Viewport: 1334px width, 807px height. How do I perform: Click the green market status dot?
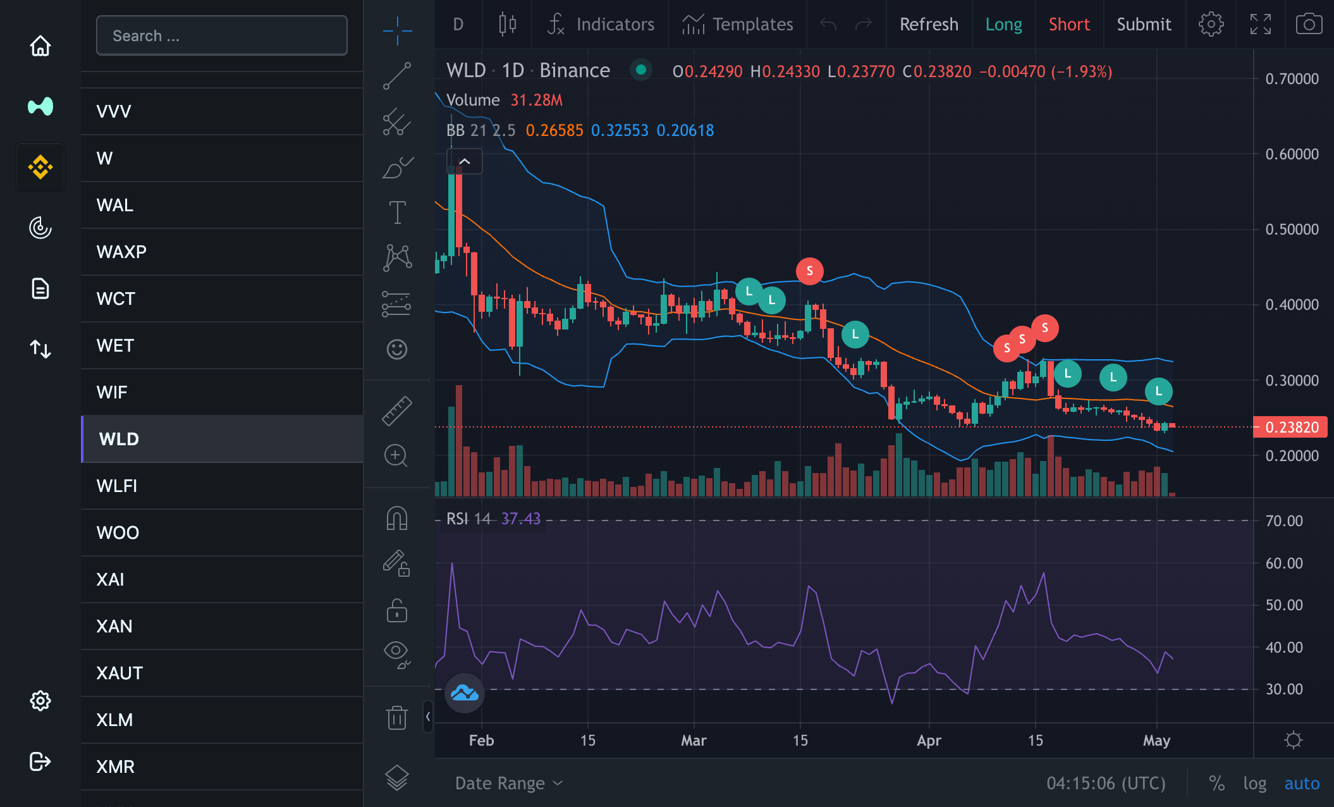point(641,70)
